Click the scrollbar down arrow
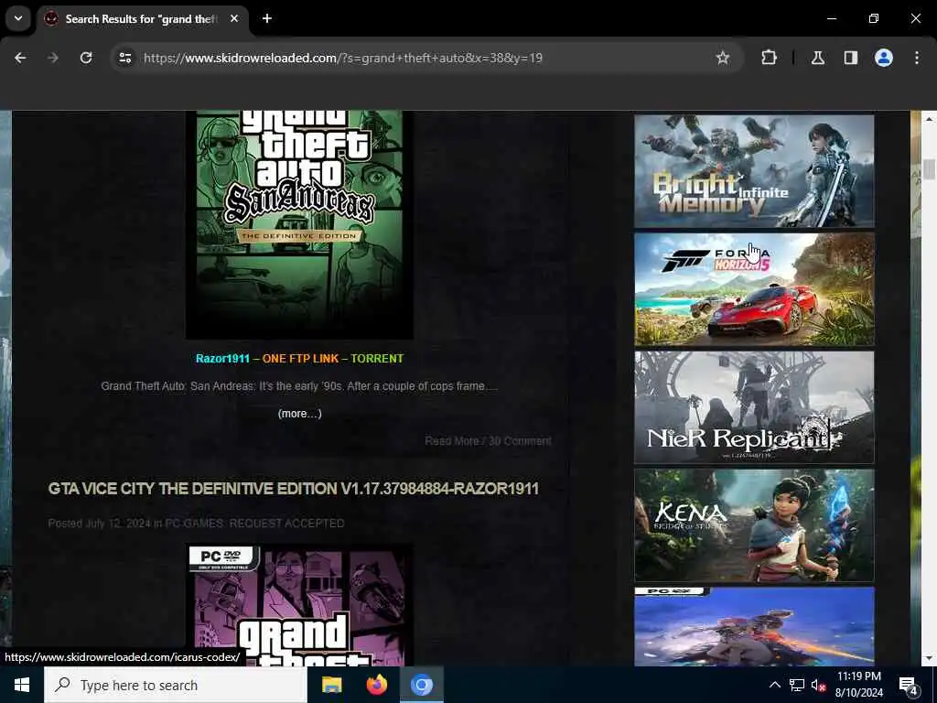The width and height of the screenshot is (937, 703). pyautogui.click(x=928, y=658)
